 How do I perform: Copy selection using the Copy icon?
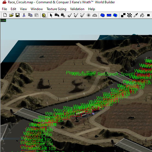point(30,15)
